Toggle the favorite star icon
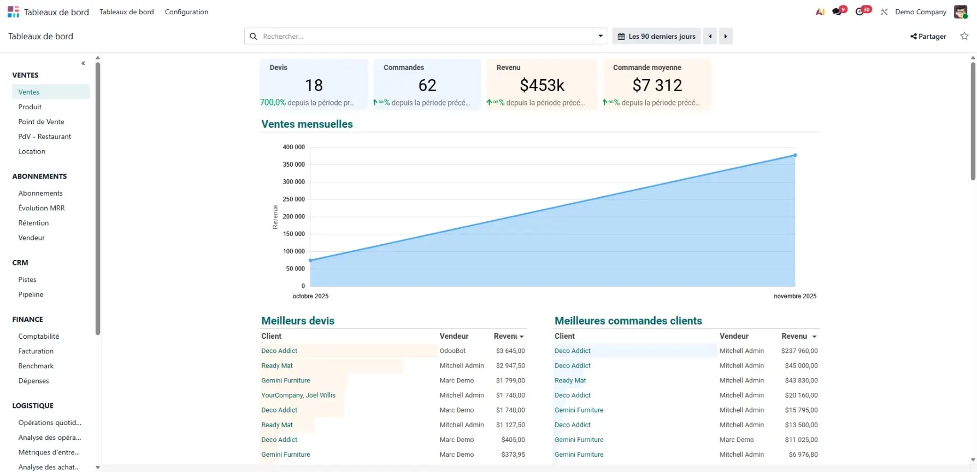 pyautogui.click(x=964, y=36)
